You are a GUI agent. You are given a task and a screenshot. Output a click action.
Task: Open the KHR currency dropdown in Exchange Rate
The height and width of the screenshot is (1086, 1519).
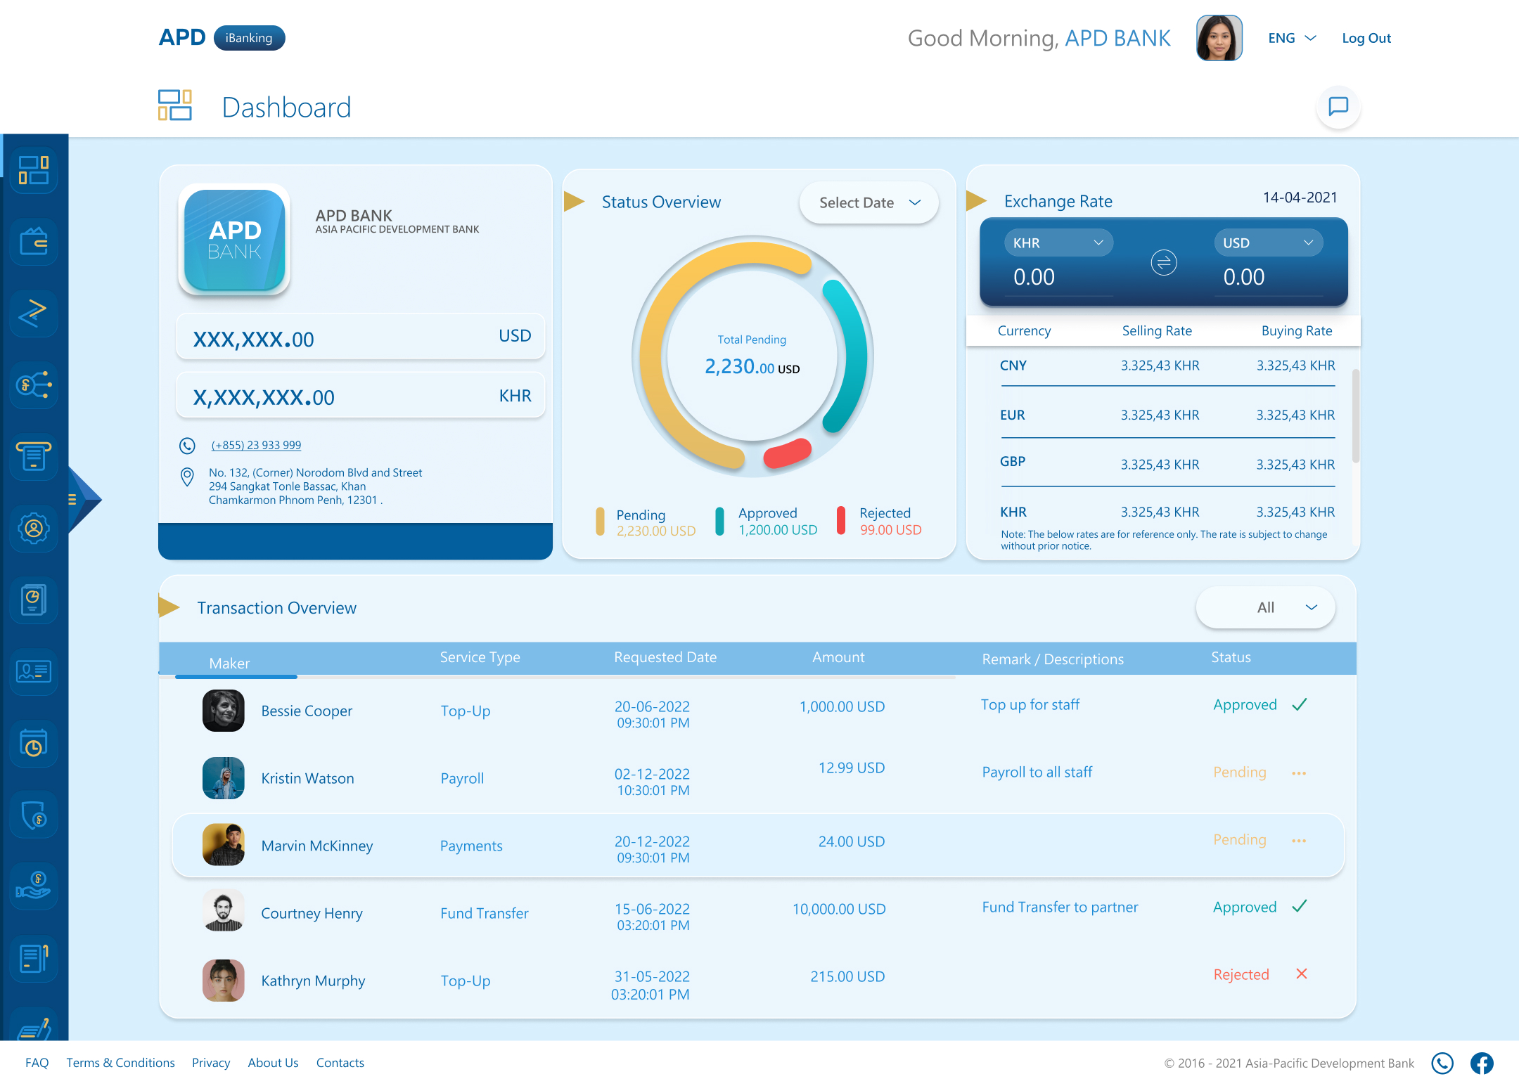click(1058, 243)
